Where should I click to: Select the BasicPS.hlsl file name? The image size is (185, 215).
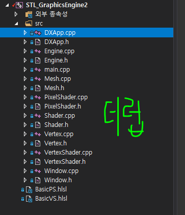51,189
